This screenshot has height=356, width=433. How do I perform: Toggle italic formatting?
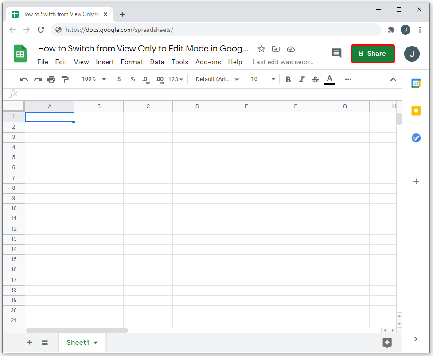302,79
